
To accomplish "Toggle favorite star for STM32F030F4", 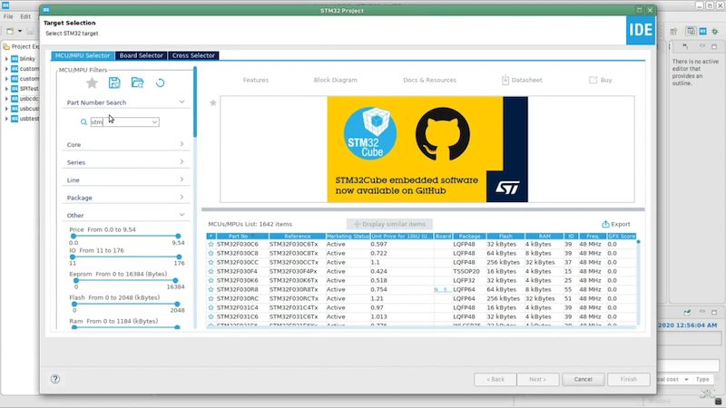I will click(x=211, y=271).
